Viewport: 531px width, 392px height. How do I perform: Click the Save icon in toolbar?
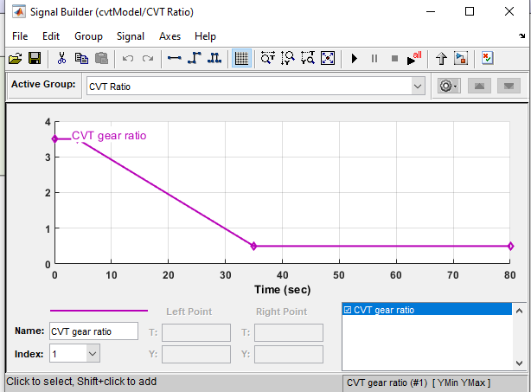[35, 59]
